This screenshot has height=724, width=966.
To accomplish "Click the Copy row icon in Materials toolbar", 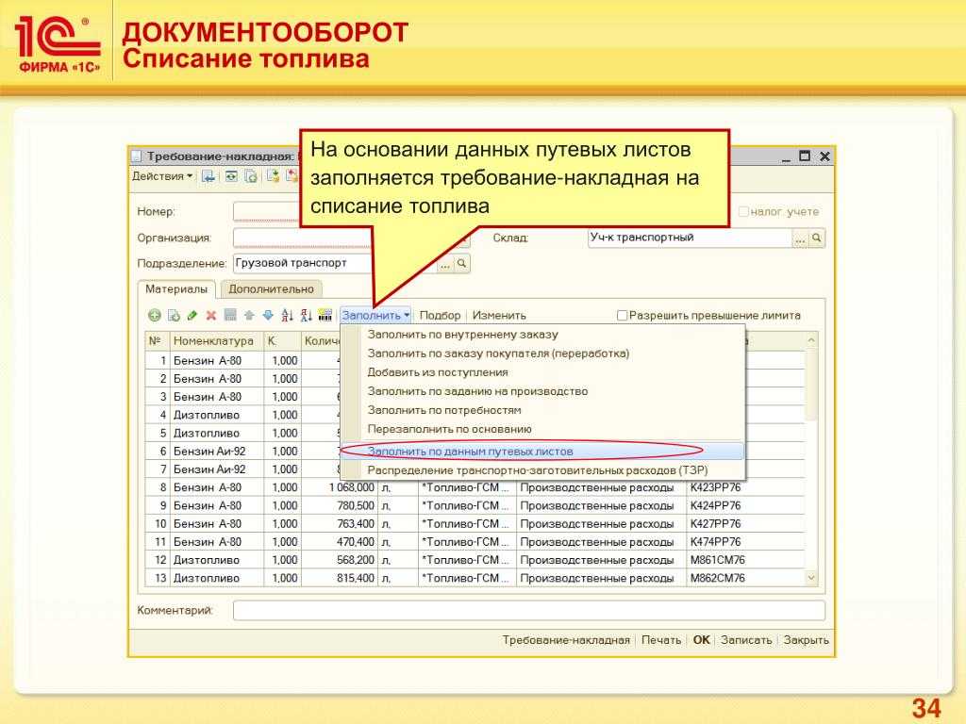I will 174,315.
